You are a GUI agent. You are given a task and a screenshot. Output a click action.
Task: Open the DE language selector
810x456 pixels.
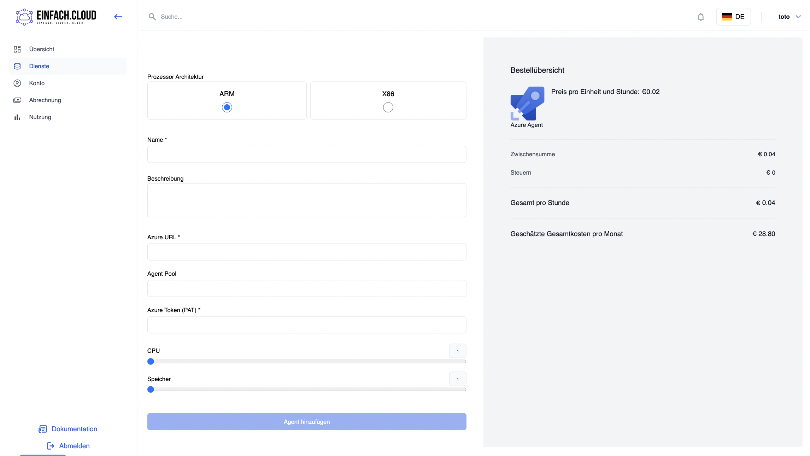[x=733, y=17]
